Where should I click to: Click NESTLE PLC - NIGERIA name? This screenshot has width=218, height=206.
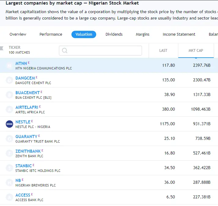click(x=33, y=127)
